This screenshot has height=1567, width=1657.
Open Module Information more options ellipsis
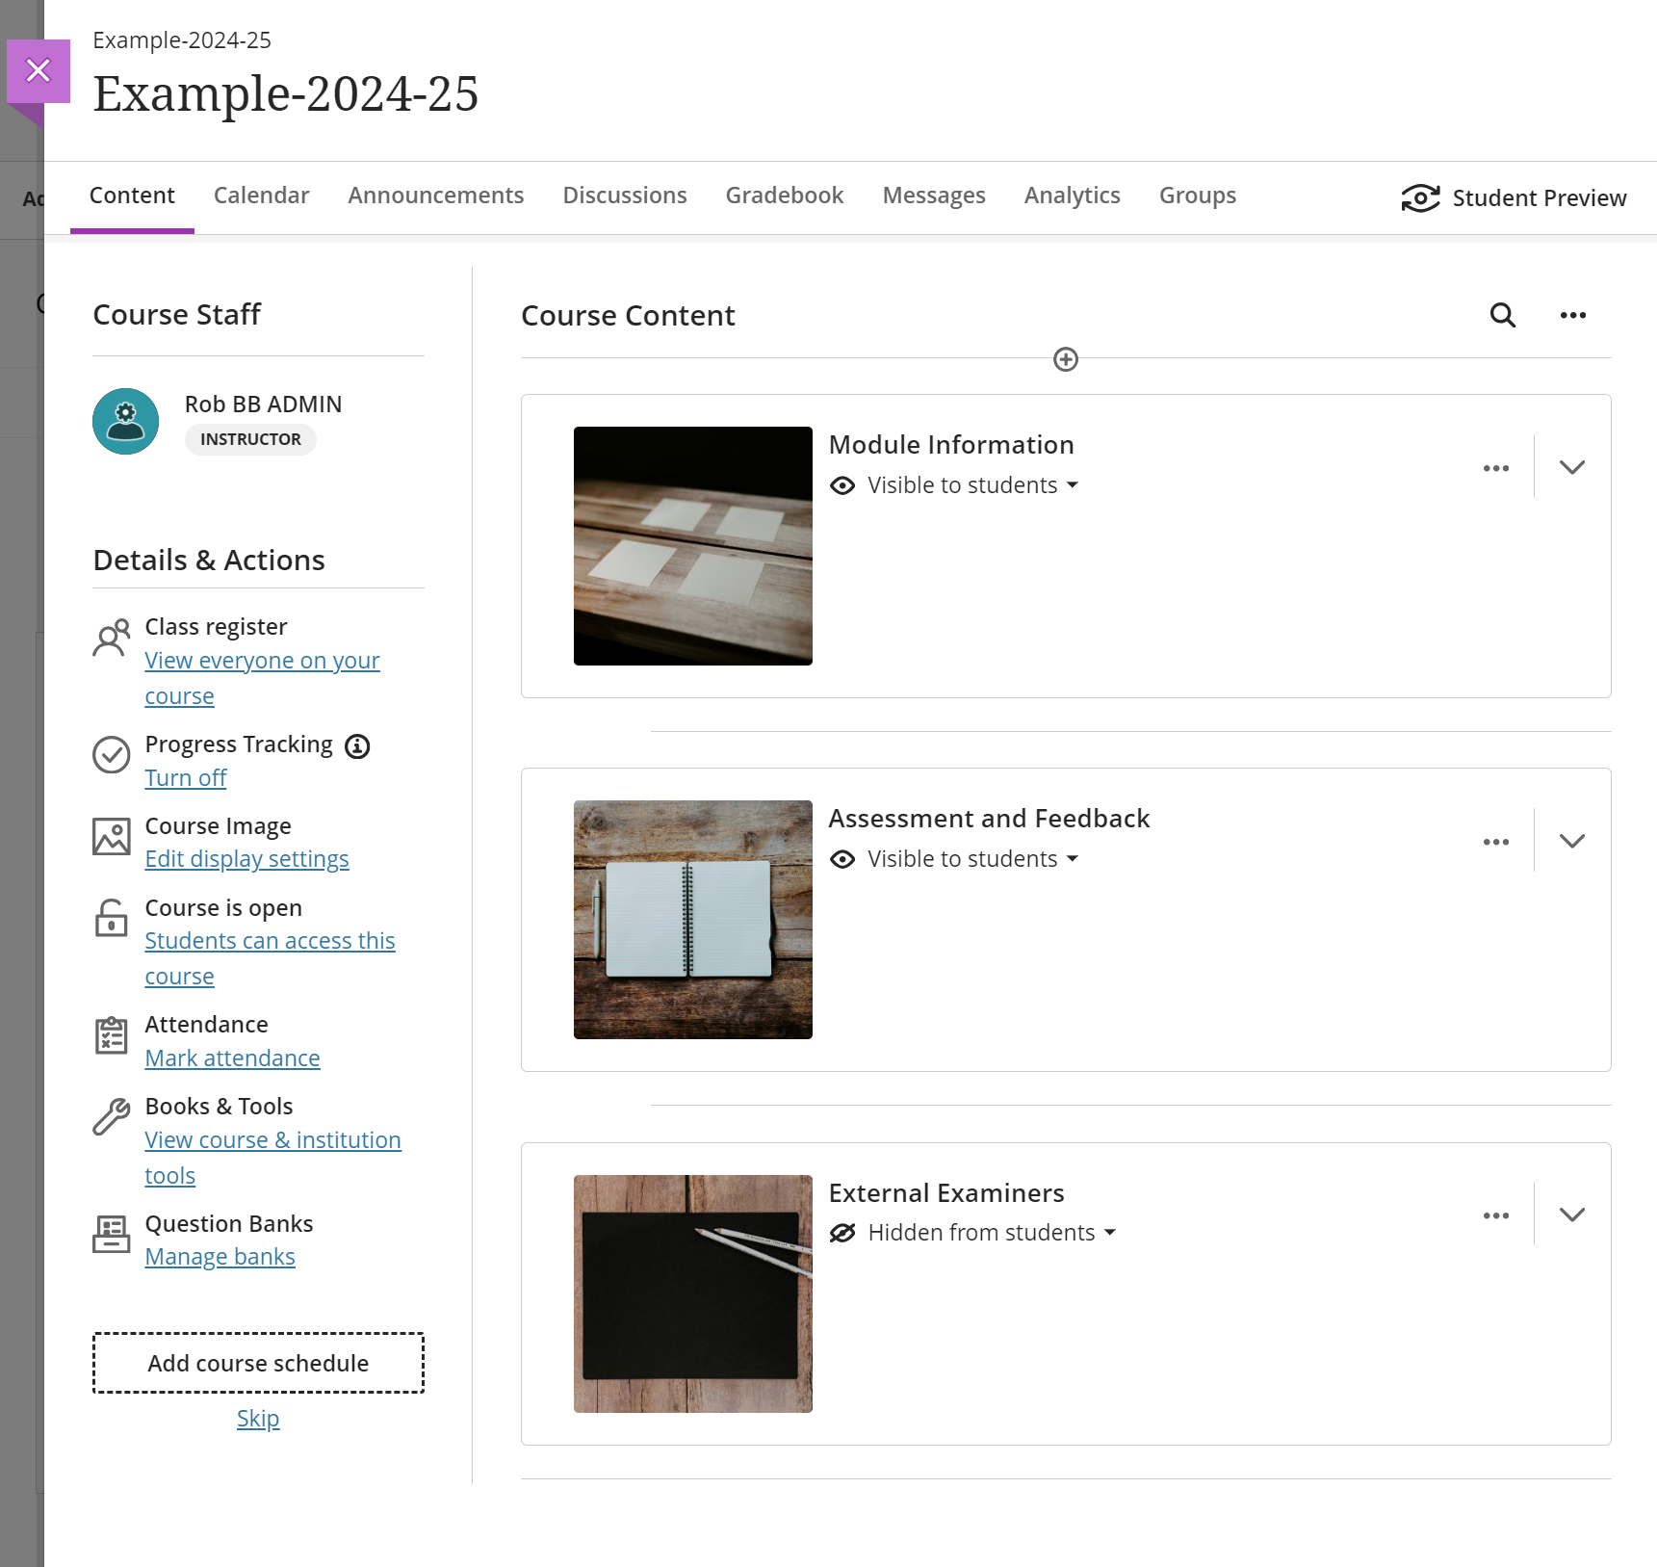click(1496, 468)
